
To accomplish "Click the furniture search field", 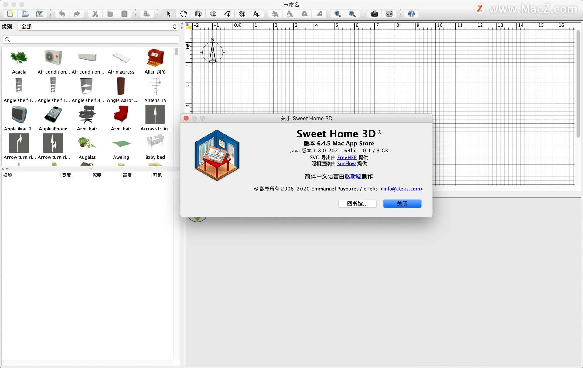I will point(90,40).
